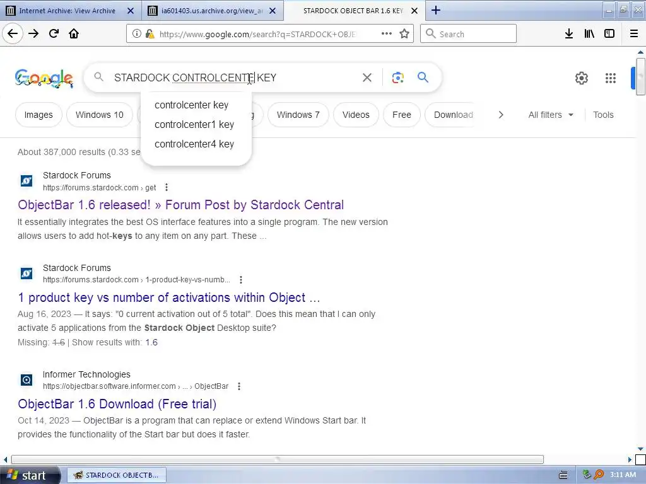
Task: Search by image with Google Lens
Action: point(397,78)
